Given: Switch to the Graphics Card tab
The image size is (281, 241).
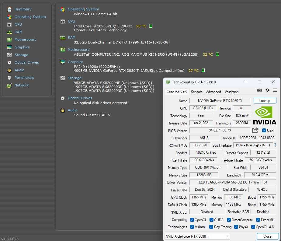Looking at the screenshot, I should [177, 91].
